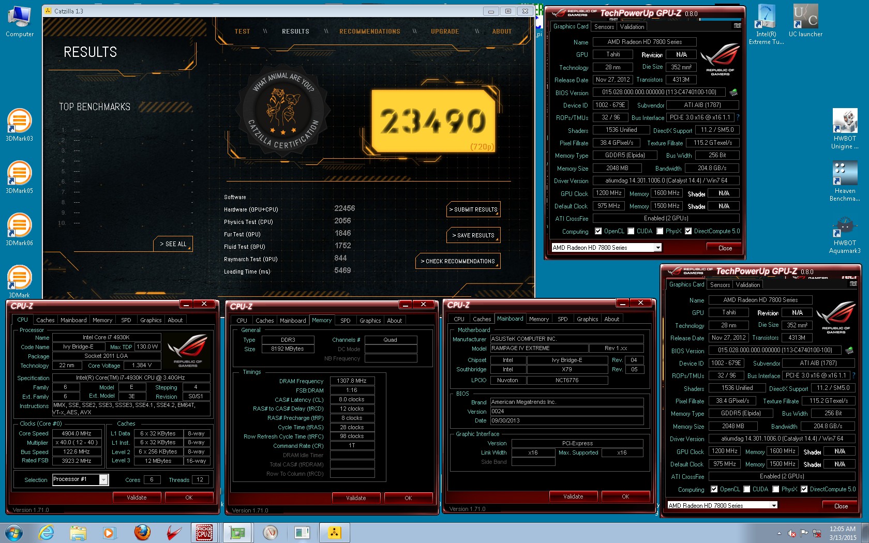Open the Computer desktop icon
Image resolution: width=869 pixels, height=543 pixels.
pyautogui.click(x=20, y=22)
